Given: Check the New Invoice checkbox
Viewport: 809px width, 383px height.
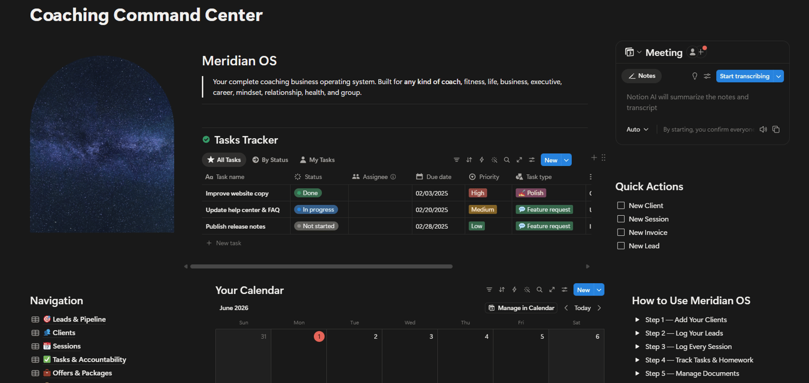Looking at the screenshot, I should click(621, 232).
